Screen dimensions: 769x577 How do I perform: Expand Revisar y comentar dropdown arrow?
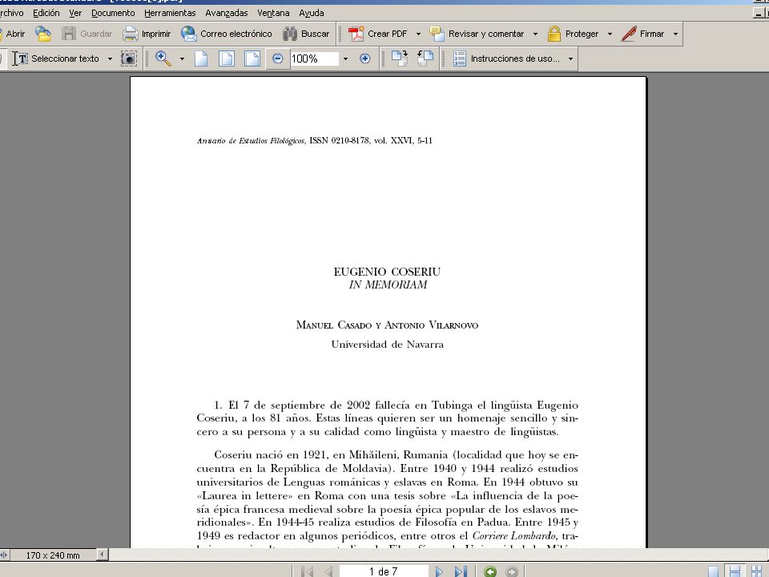(x=535, y=34)
